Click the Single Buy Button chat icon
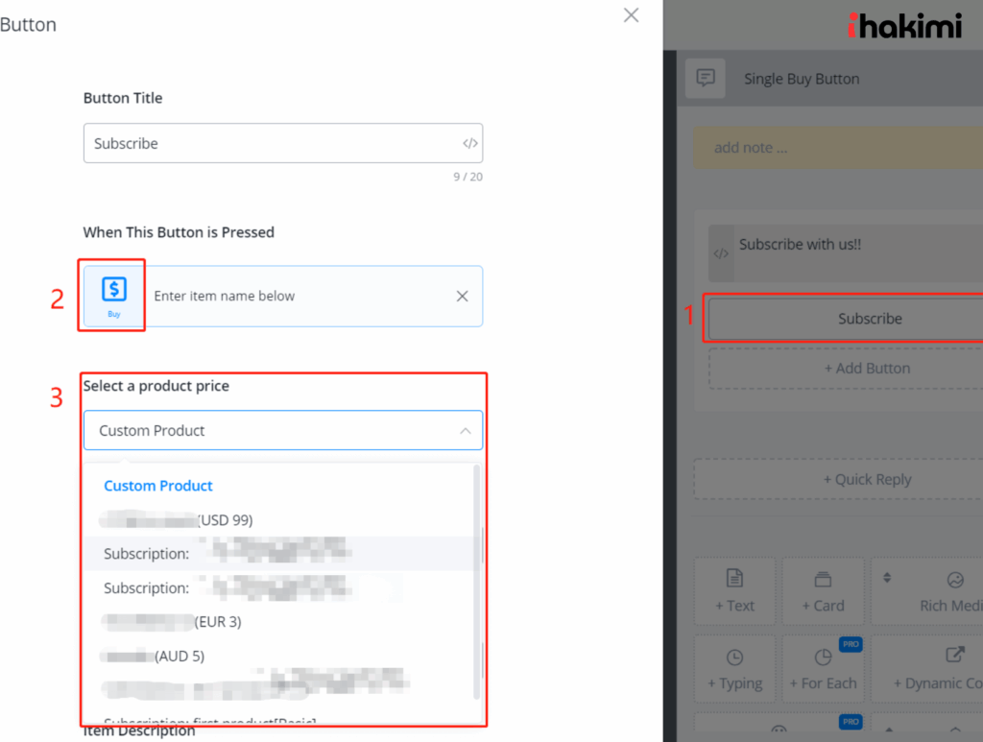Screen dimensions: 983x742 706,79
